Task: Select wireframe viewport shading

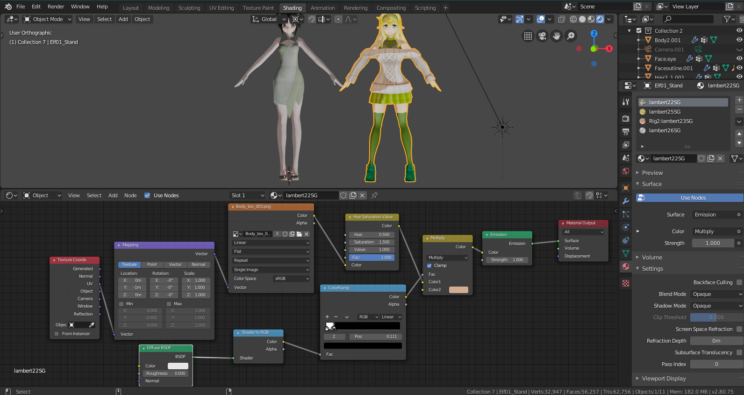Action: point(573,19)
